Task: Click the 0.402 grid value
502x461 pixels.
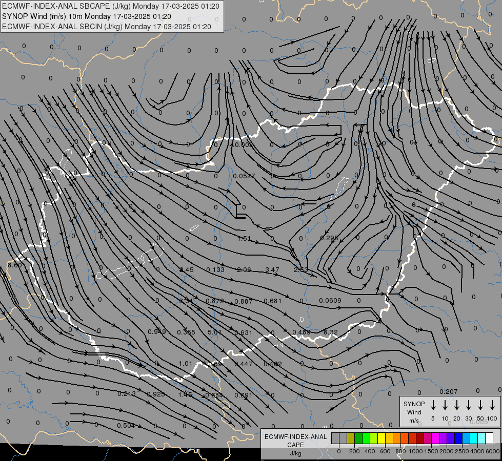Action: click(x=272, y=364)
